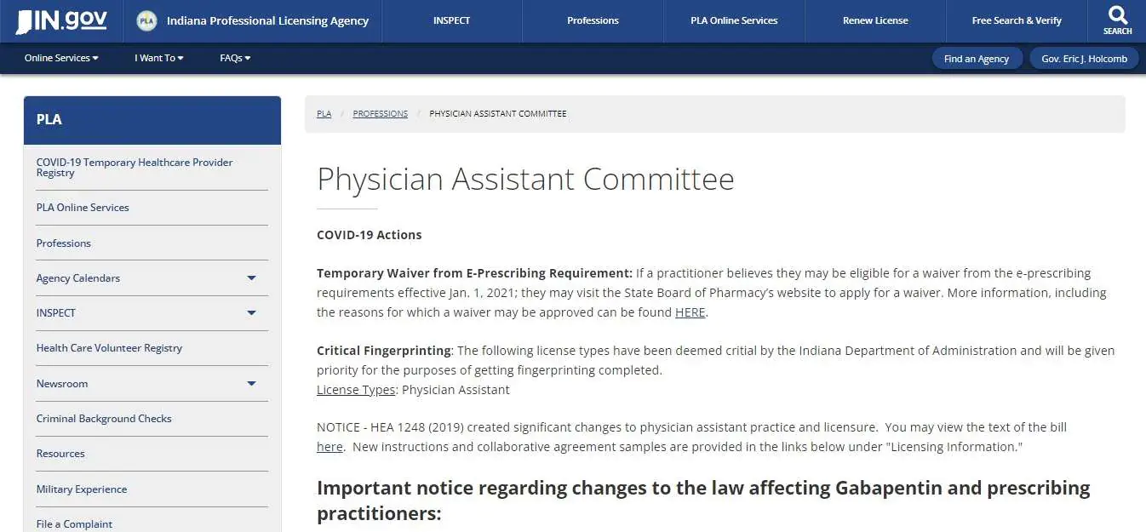Click the IN.gov logo
Image resolution: width=1146 pixels, height=532 pixels.
[x=60, y=20]
